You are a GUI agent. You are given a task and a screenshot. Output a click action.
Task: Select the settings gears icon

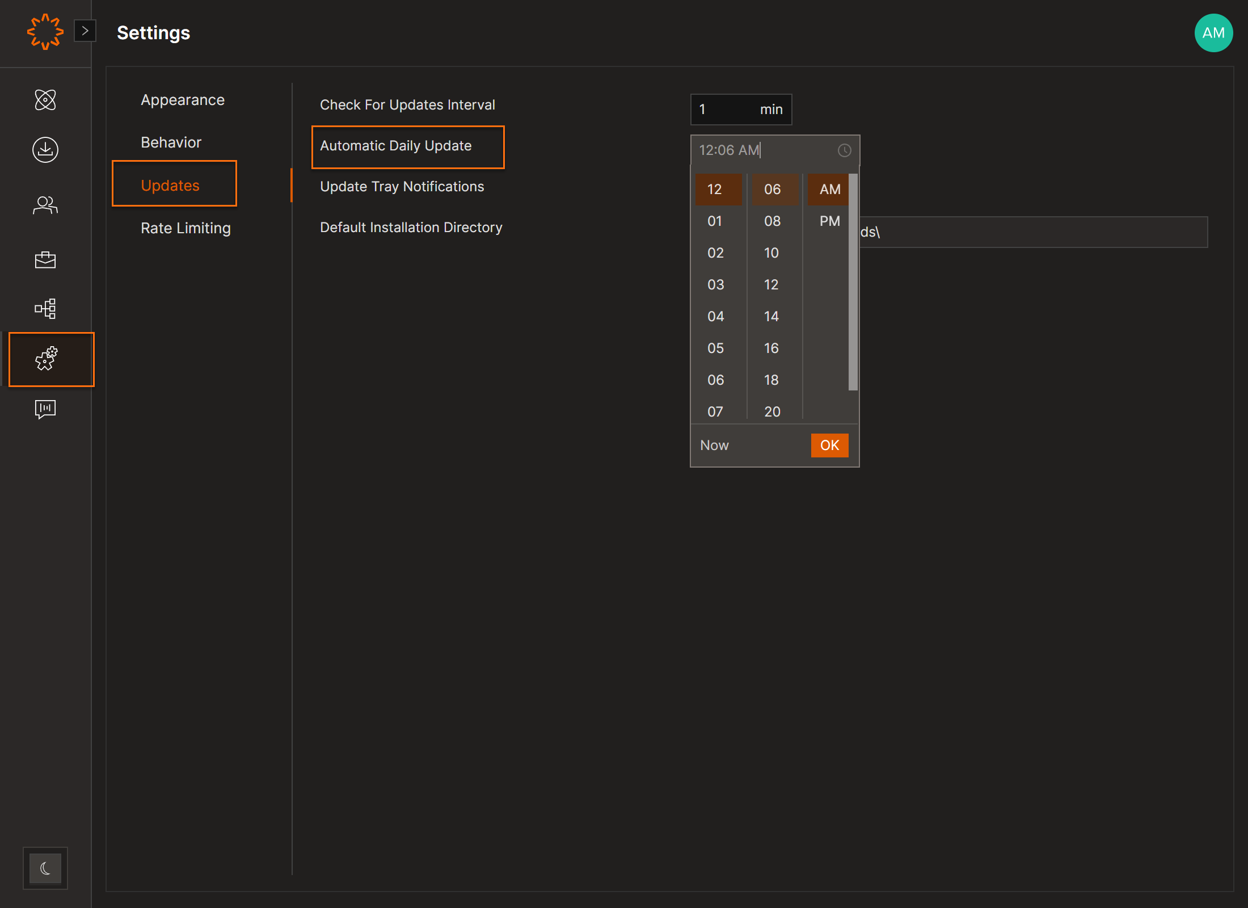47,359
